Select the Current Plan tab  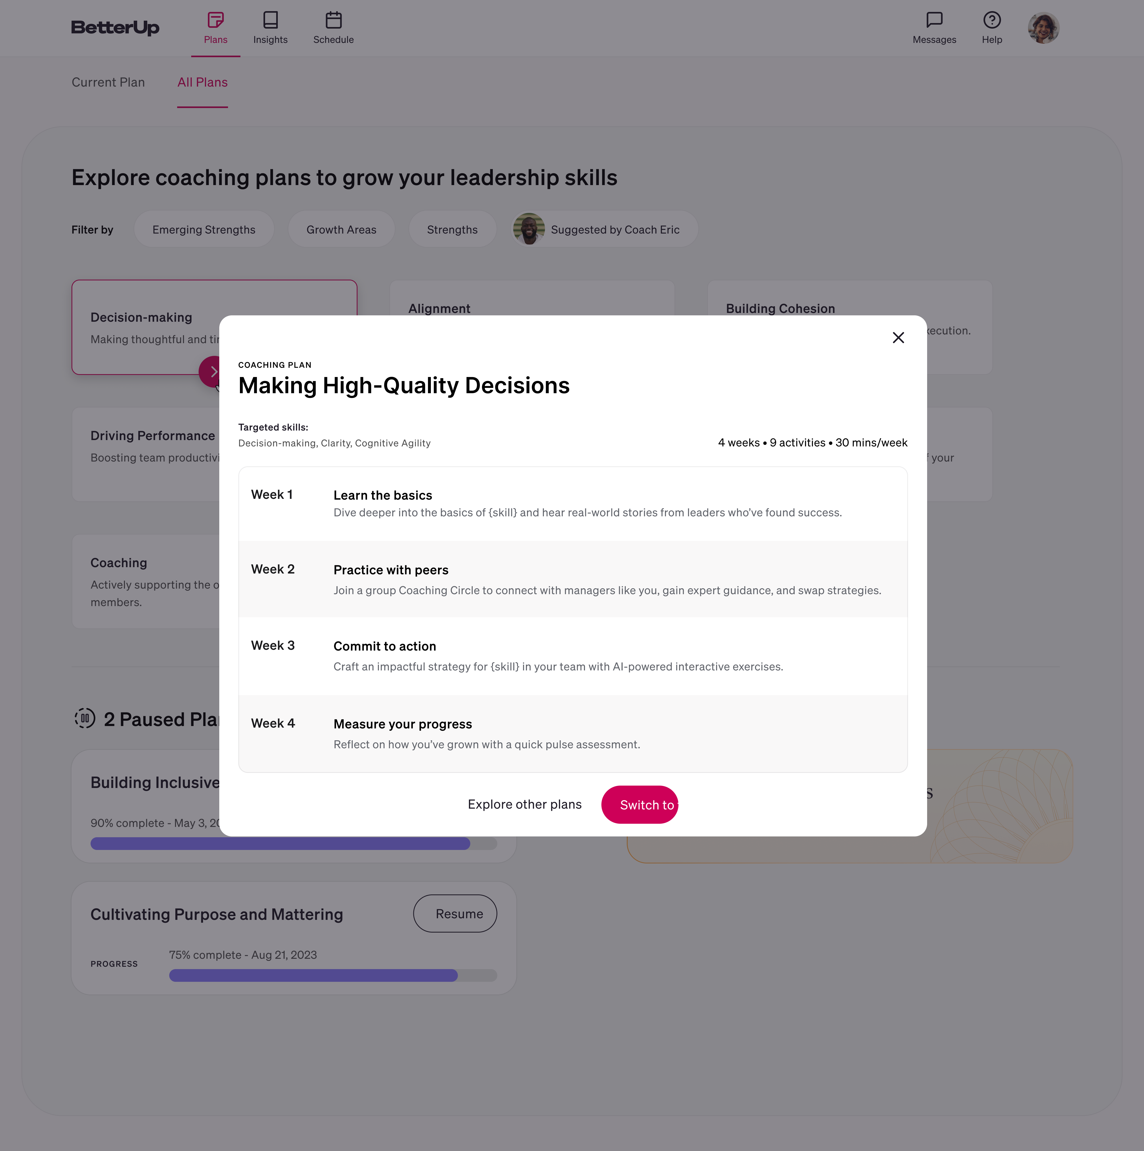pos(108,82)
